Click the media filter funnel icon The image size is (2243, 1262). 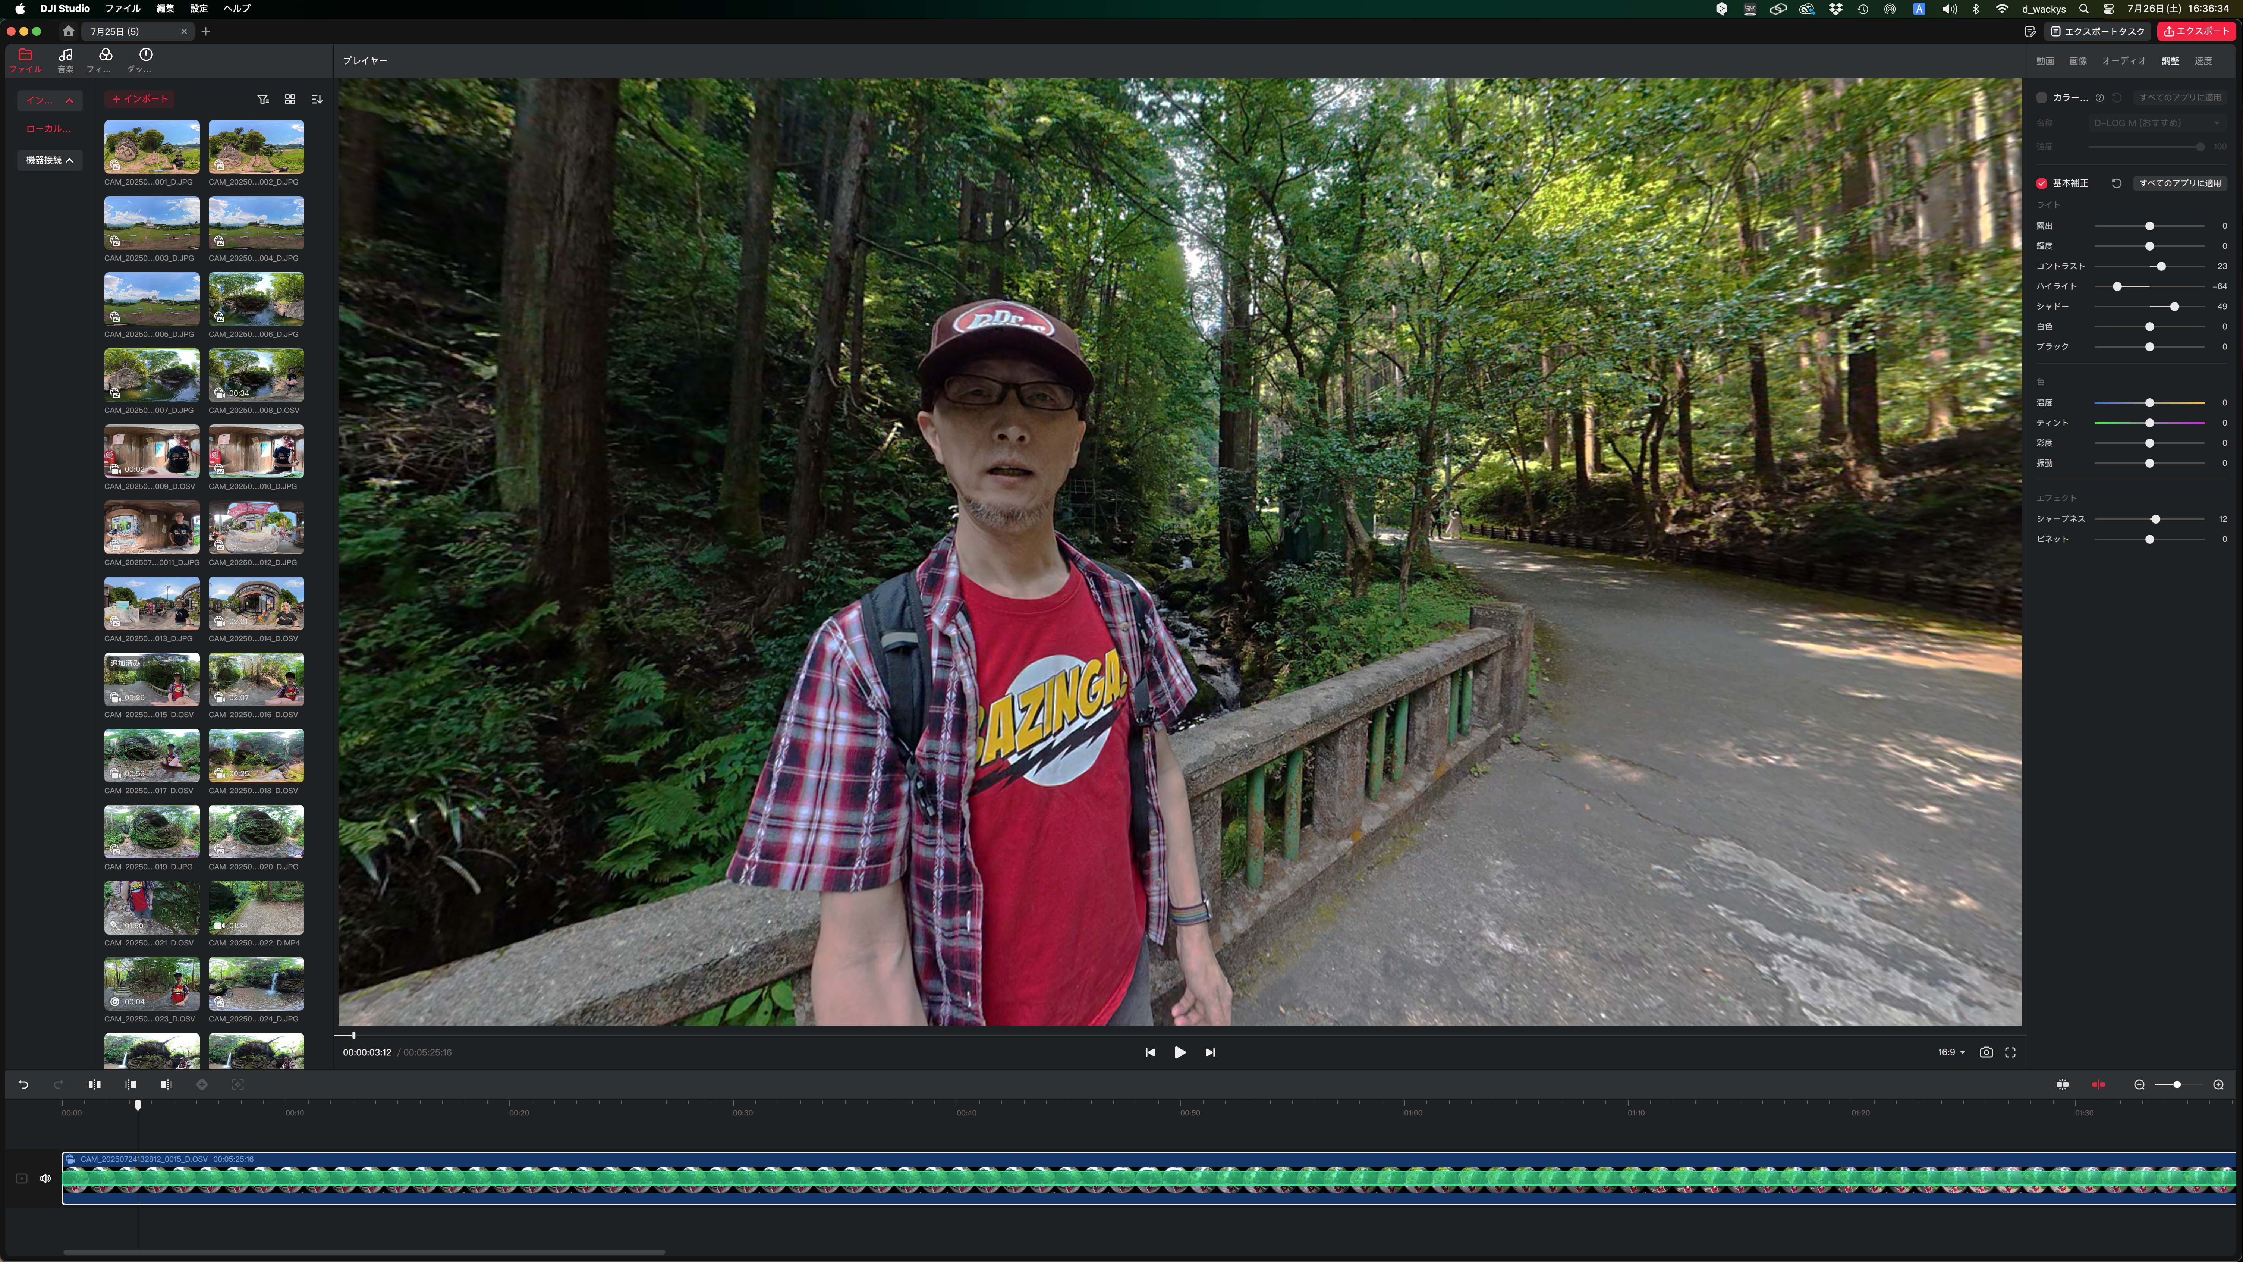pyautogui.click(x=263, y=99)
